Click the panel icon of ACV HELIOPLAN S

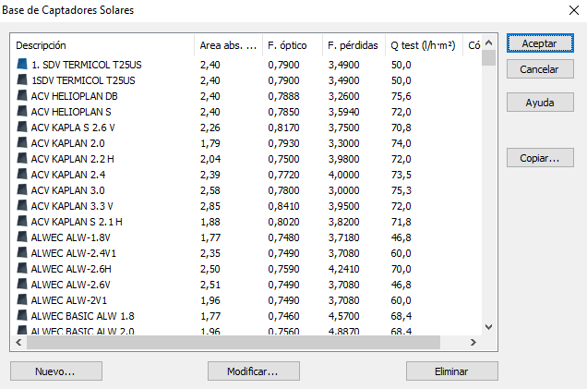coord(22,112)
